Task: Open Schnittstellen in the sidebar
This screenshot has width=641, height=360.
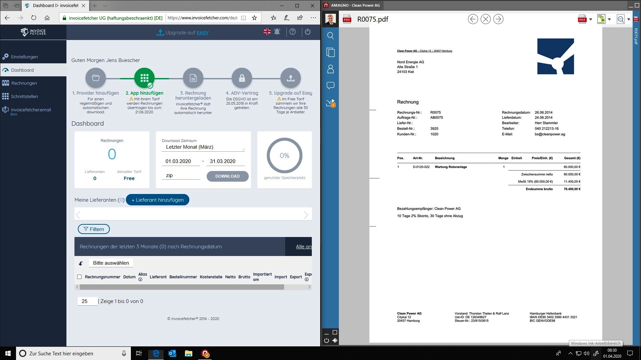Action: pyautogui.click(x=24, y=96)
